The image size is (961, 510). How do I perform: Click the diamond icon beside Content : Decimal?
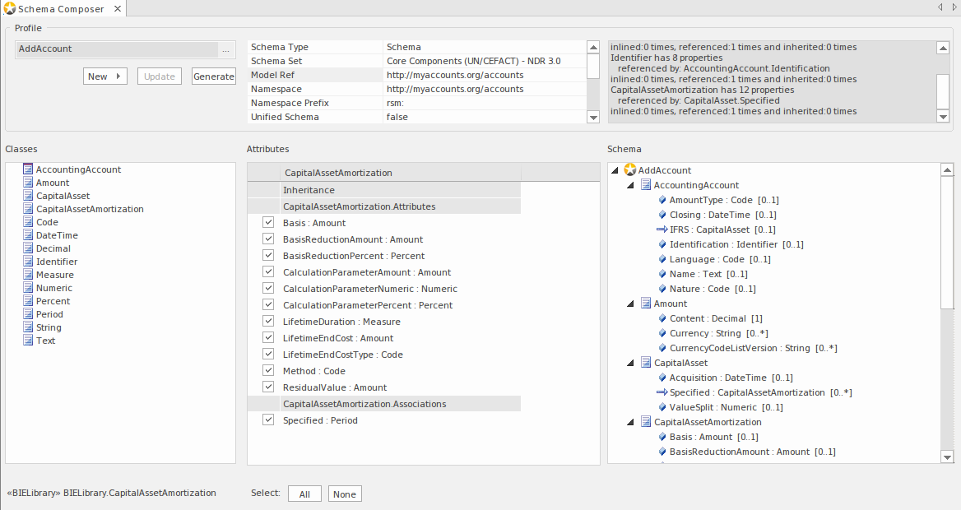point(662,318)
